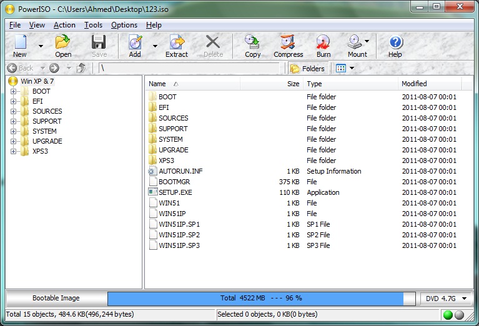
Task: Select the WIN51IP.SP3 file icon
Action: [x=153, y=245]
